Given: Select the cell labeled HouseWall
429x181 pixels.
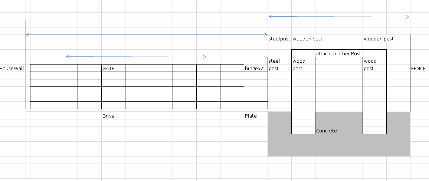Looking at the screenshot, I should coord(12,68).
